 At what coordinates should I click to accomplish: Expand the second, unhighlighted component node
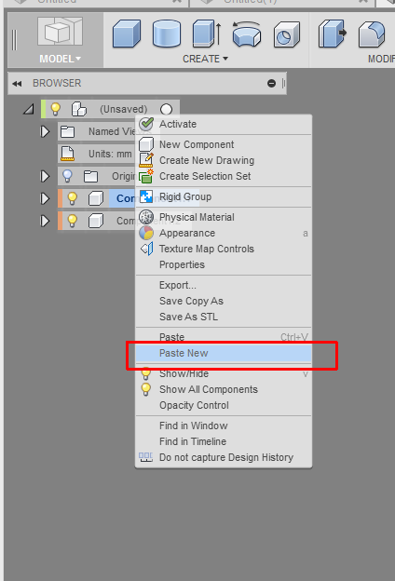click(x=45, y=221)
